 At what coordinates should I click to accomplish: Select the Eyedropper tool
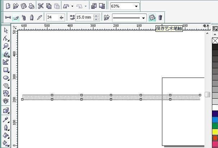pyautogui.click(x=6, y=120)
